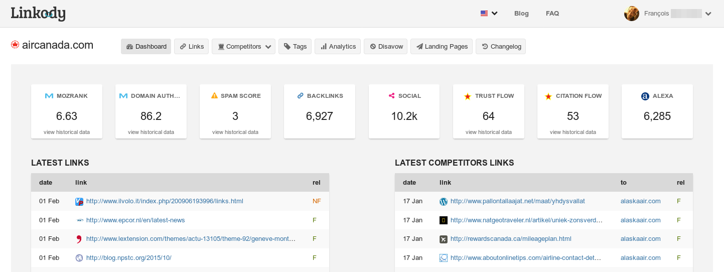
Task: Open the rewardscanada.ca mileageplan link
Action: pyautogui.click(x=510, y=239)
